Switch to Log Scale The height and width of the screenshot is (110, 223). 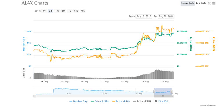tap(201, 3)
